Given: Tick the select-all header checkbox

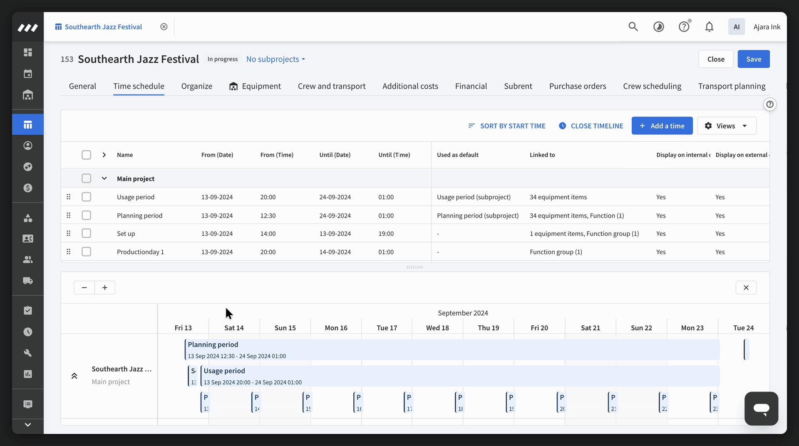Looking at the screenshot, I should 86,155.
